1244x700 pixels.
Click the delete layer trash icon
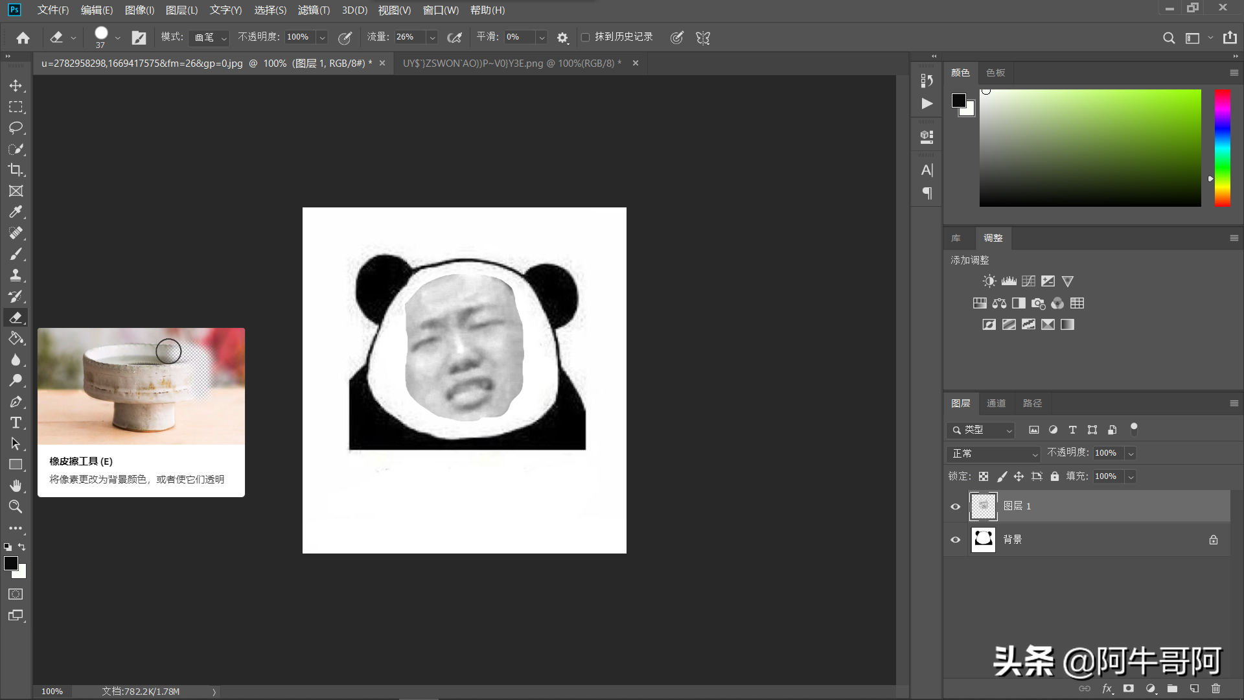coord(1215,688)
